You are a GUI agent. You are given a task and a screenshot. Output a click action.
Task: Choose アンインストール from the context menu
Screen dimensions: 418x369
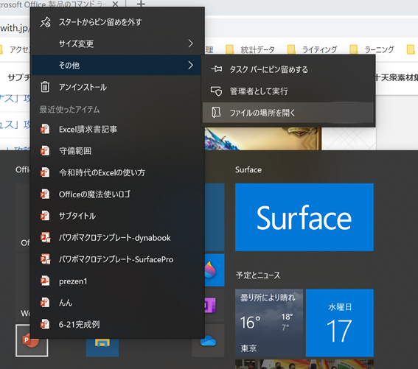tap(117, 87)
